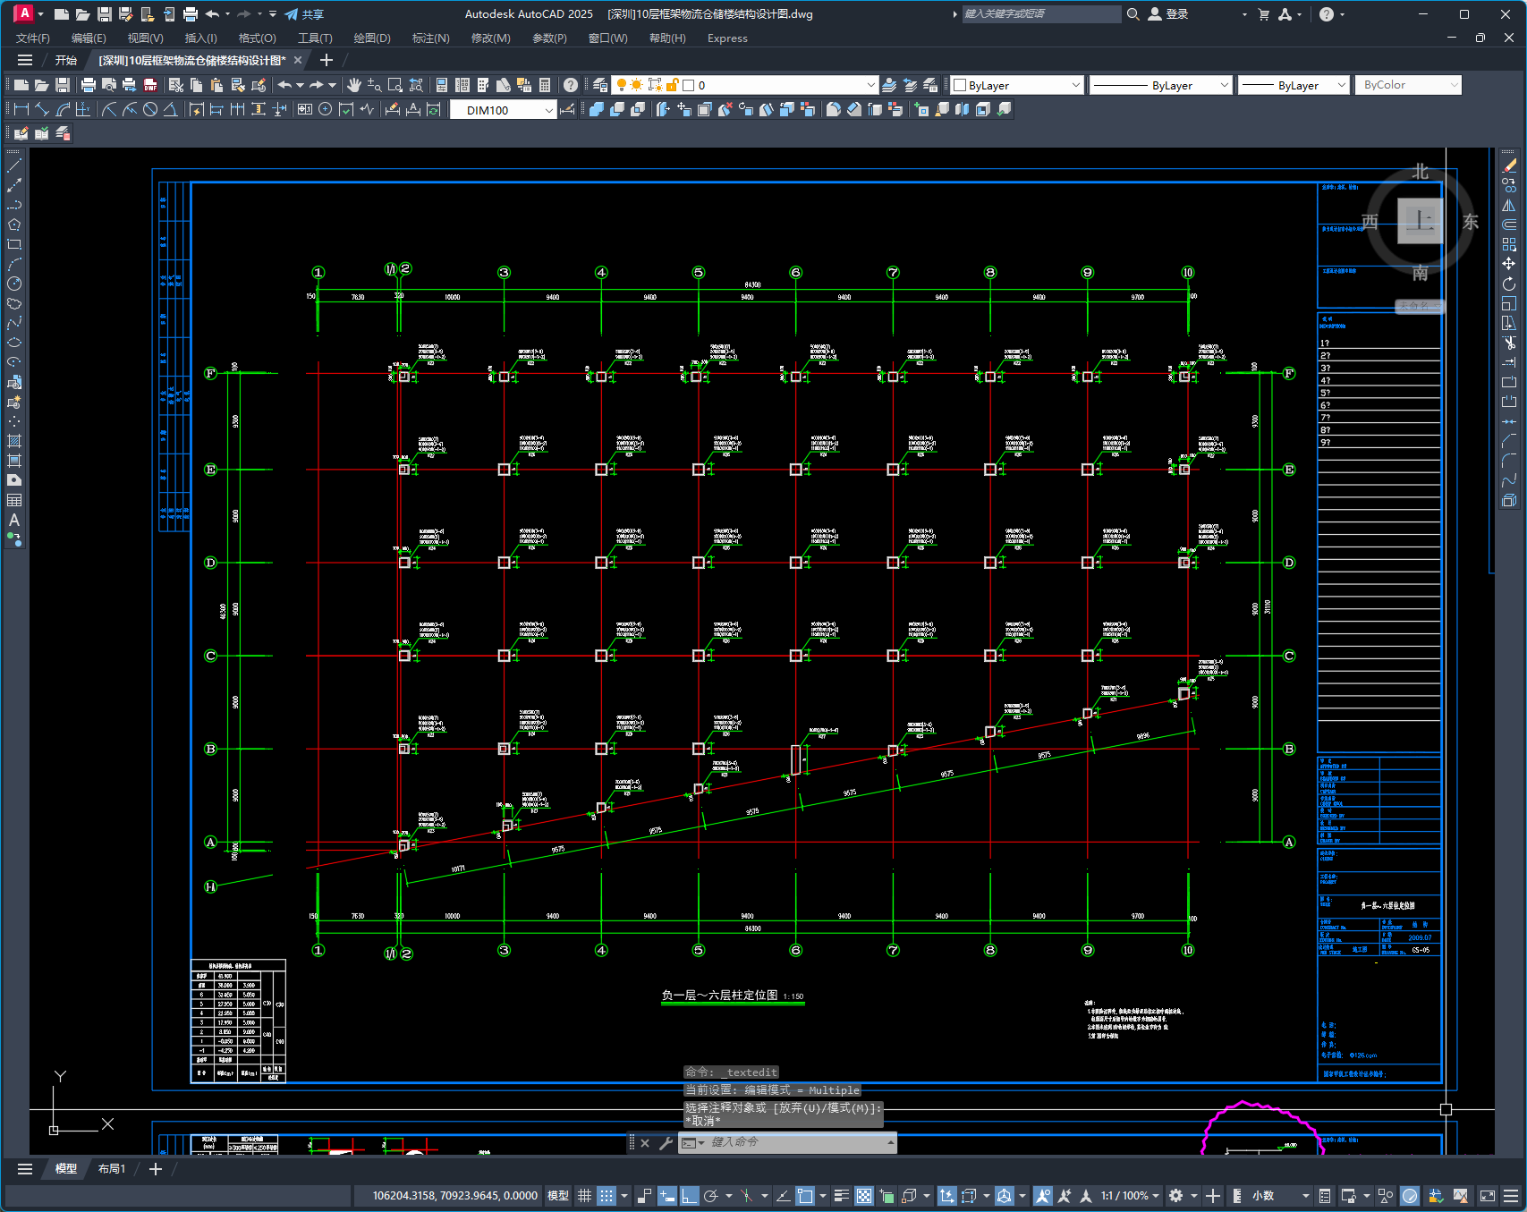
Task: Click the ViewCube 上 top face
Action: pos(1420,221)
